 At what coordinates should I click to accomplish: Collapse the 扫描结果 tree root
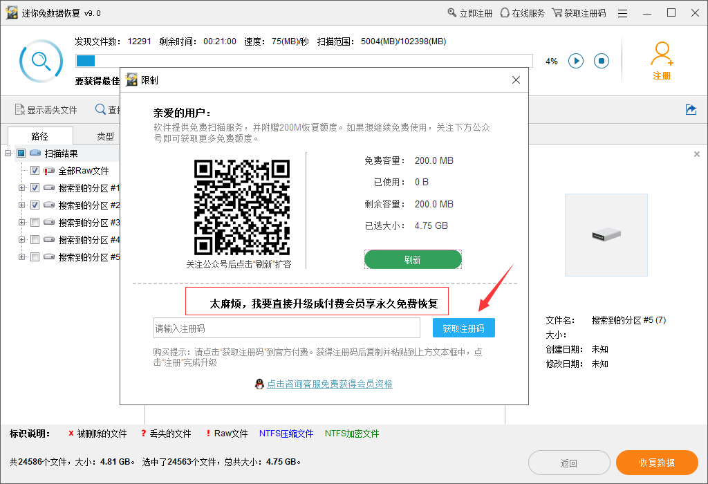point(8,153)
